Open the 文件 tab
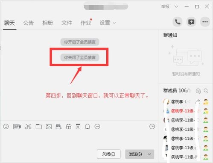 [67, 23]
